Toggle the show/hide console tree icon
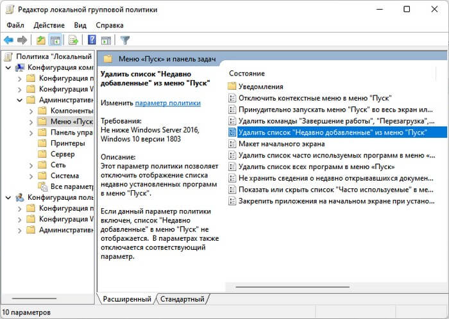Screen dimensions: 449x319 55,40
